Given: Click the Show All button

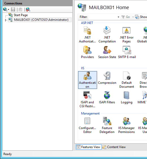Looking at the screenshot, I should [141, 17].
